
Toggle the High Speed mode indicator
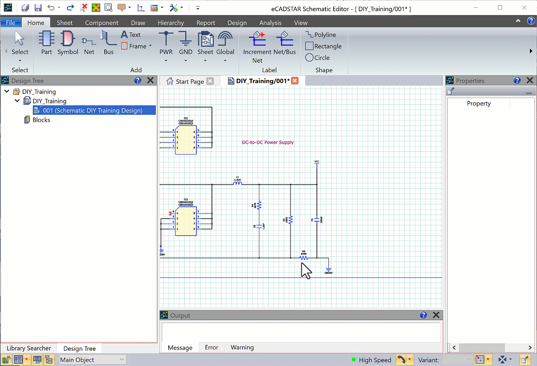point(371,360)
